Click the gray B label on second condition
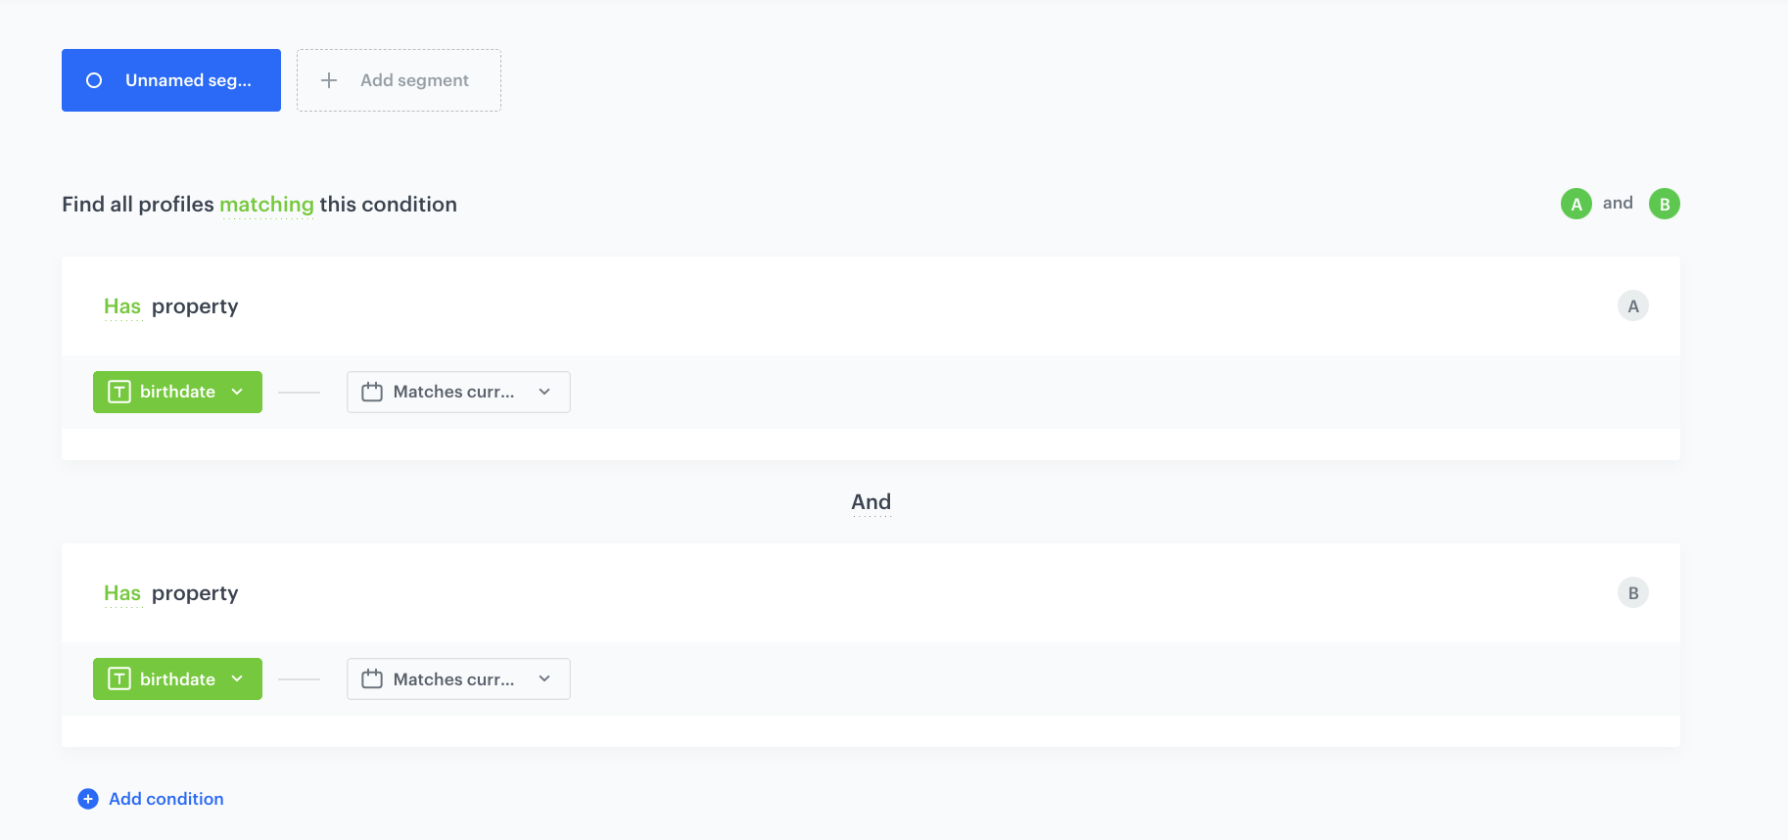Image resolution: width=1788 pixels, height=840 pixels. coord(1632,593)
